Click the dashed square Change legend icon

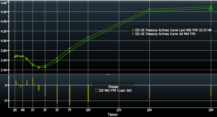tap(97, 91)
